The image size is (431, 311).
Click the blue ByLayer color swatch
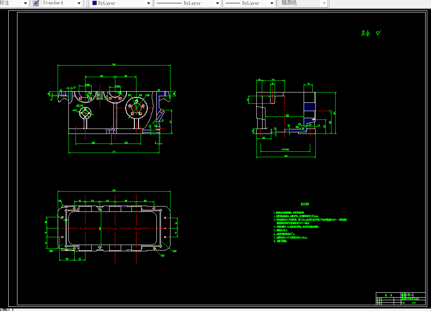pos(95,3)
